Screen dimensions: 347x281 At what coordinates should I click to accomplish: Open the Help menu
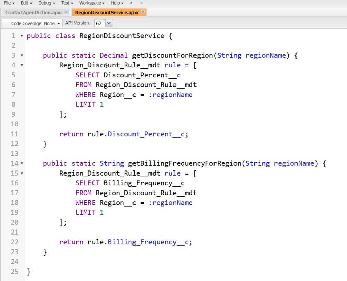(x=117, y=3)
